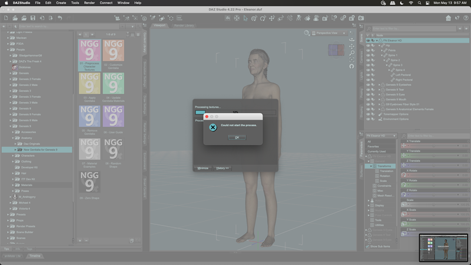Click the Undo arrow in toolbar
The height and width of the screenshot is (265, 471).
click(60, 18)
